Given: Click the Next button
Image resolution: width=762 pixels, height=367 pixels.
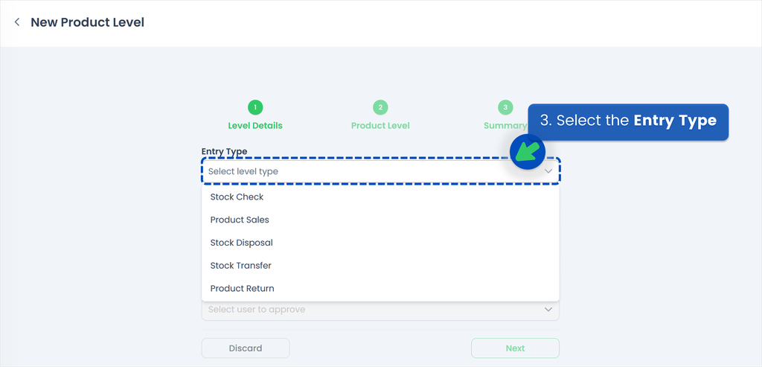Looking at the screenshot, I should (515, 348).
